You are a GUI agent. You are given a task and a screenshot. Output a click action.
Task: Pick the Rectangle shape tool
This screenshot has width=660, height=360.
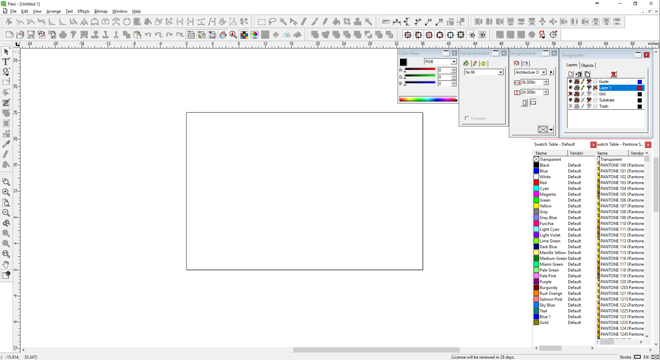coord(6,82)
